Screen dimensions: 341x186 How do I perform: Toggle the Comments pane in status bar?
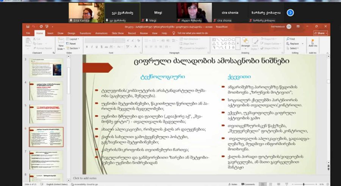[248, 184]
